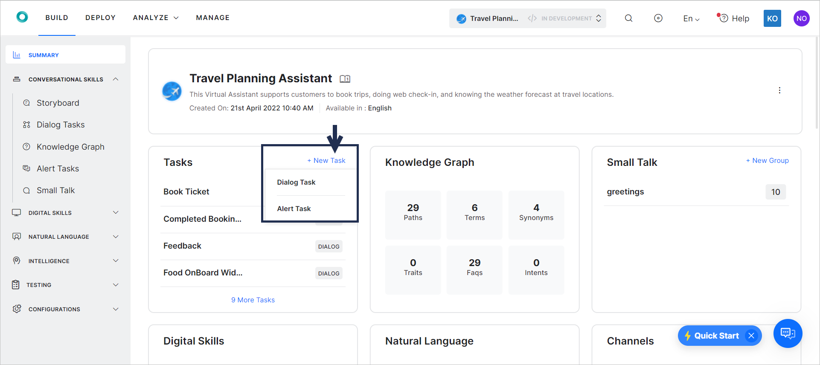Switch to the Build tab
Screen dimensions: 820x365
click(57, 17)
